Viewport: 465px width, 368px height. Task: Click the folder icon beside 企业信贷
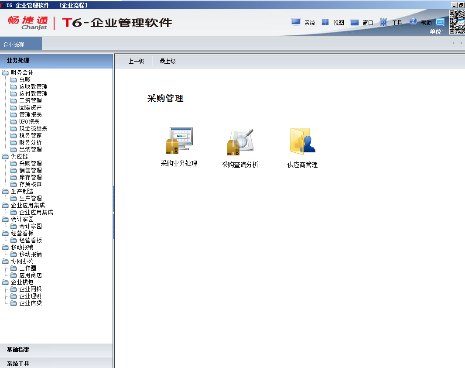[x=14, y=303]
